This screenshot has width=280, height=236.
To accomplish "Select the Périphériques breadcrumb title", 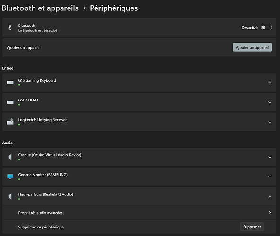I will [114, 8].
